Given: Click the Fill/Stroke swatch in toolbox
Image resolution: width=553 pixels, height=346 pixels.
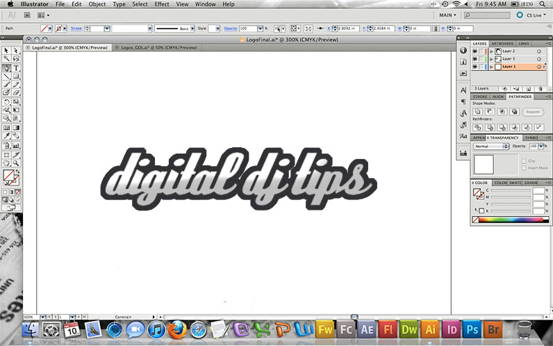Looking at the screenshot, I should coord(11,178).
